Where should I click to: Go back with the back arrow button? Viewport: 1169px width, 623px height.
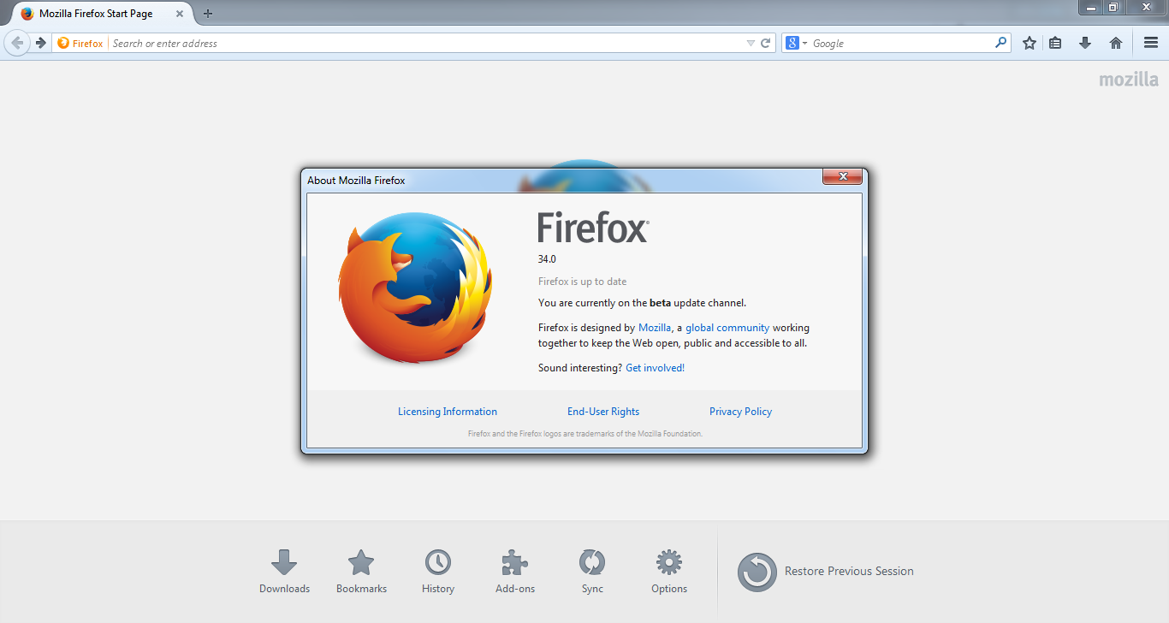[x=17, y=43]
